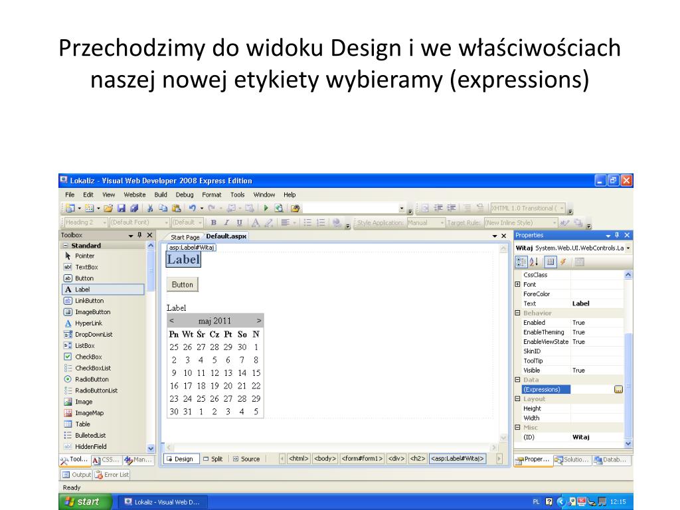Cut selection using the scissors icon
The width and height of the screenshot is (680, 510).
click(x=150, y=209)
